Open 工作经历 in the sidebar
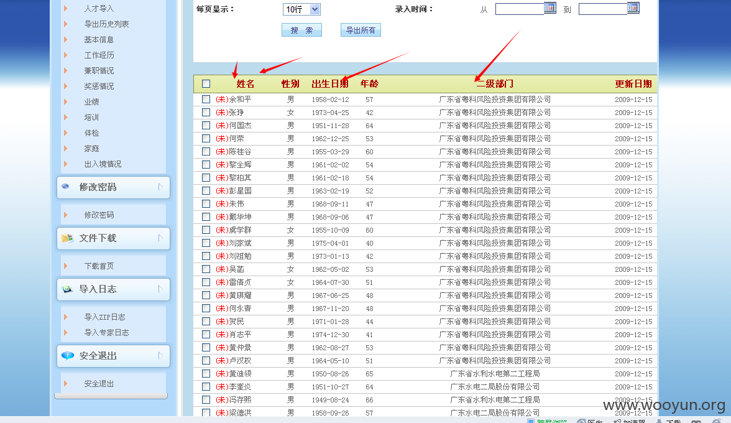Viewport: 731px width, 423px height. coord(99,55)
